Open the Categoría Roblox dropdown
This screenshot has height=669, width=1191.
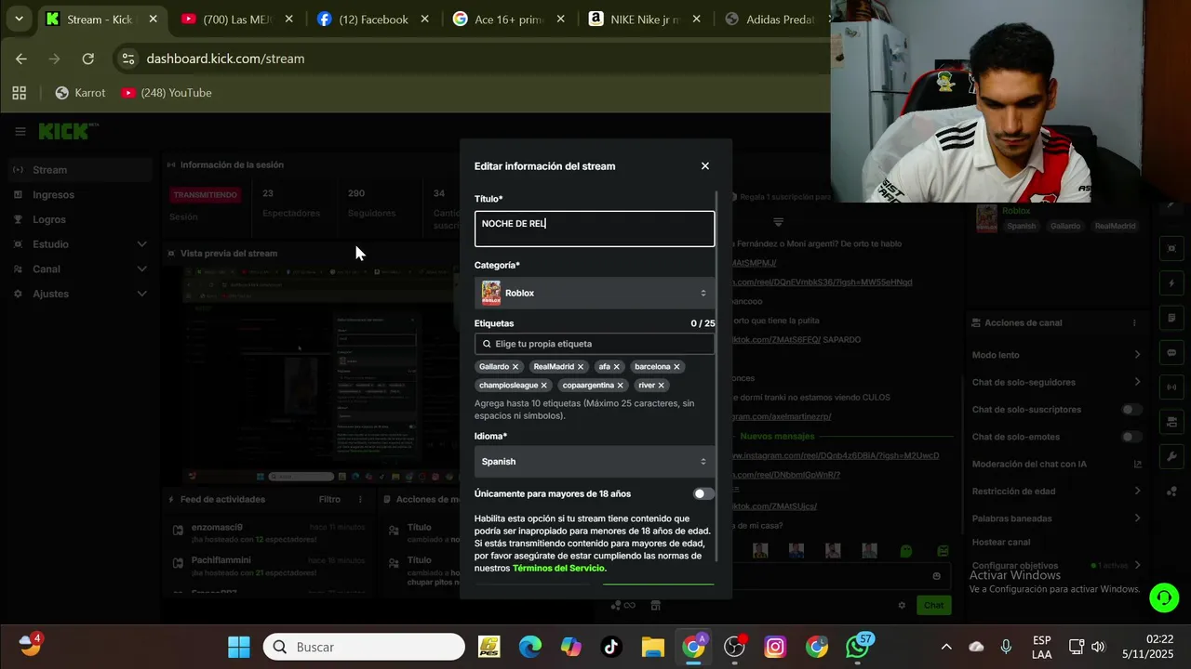595,293
